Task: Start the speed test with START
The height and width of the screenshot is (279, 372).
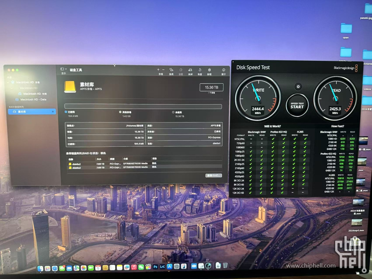Action: [297, 105]
